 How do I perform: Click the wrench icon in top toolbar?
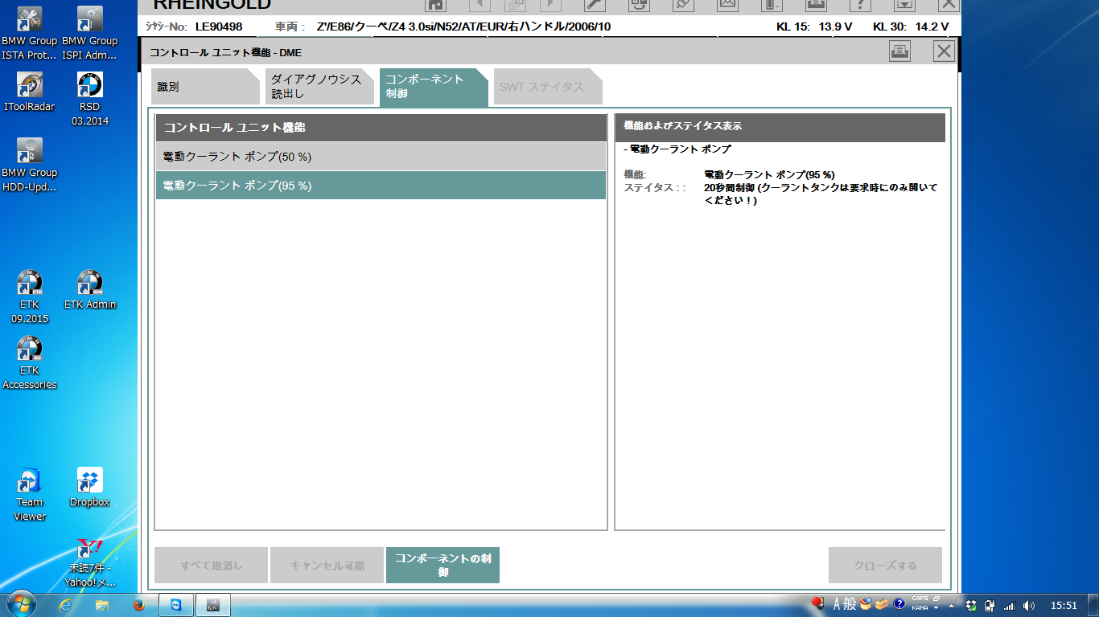595,4
